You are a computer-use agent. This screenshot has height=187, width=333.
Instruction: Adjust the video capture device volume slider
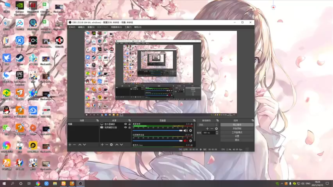click(157, 141)
